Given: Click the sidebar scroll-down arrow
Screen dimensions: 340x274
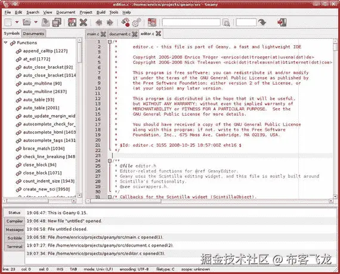Looking at the screenshot, I should click(x=79, y=195).
